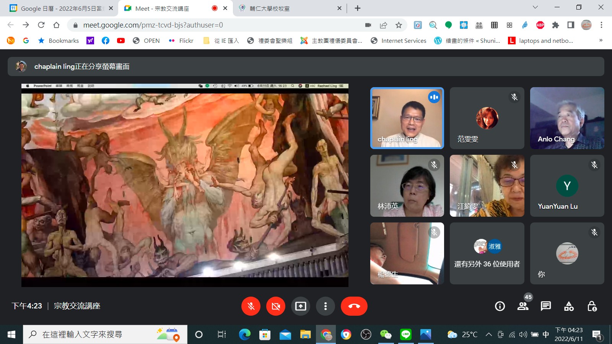Screen dimensions: 612x344
Task: Show hidden system tray icons
Action: point(488,335)
